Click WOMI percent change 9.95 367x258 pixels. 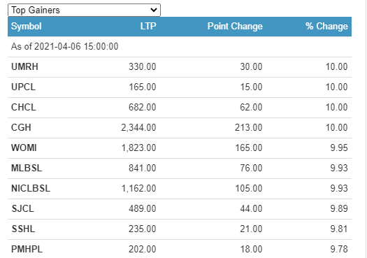(x=339, y=148)
